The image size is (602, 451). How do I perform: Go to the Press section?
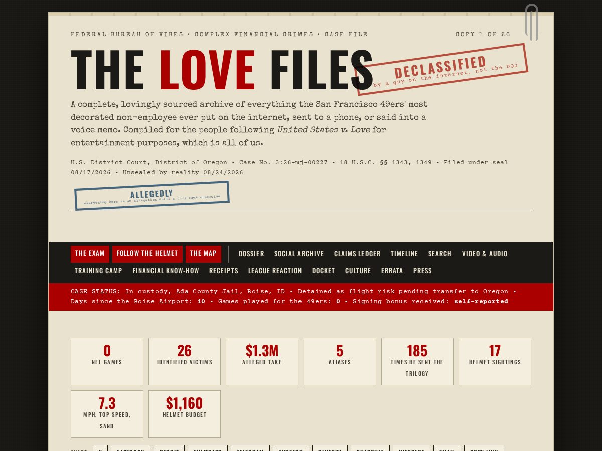(422, 271)
